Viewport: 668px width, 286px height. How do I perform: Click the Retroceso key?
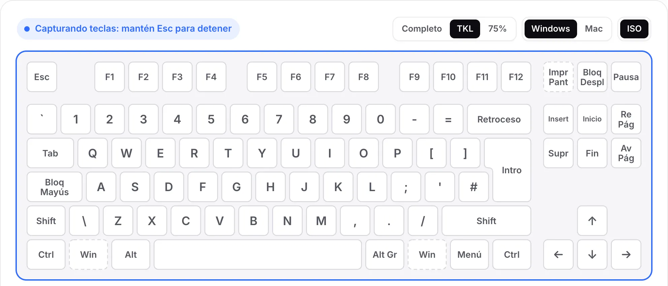[x=499, y=119]
